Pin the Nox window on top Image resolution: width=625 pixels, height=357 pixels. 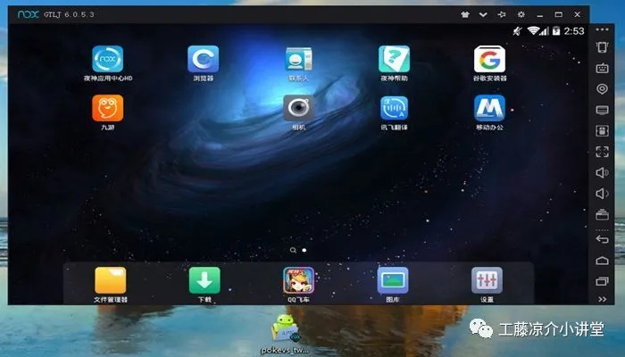tap(502, 15)
